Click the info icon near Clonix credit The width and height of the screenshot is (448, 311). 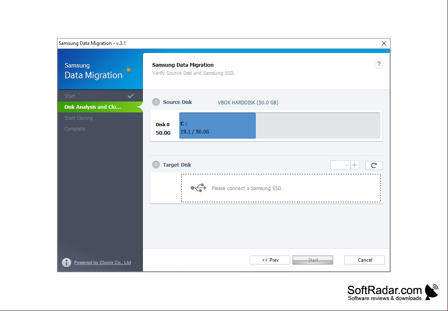[x=66, y=262]
